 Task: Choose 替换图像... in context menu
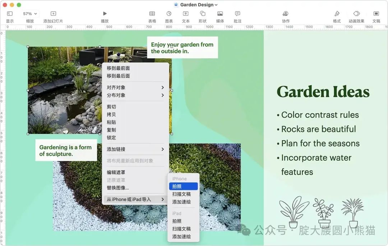click(118, 188)
